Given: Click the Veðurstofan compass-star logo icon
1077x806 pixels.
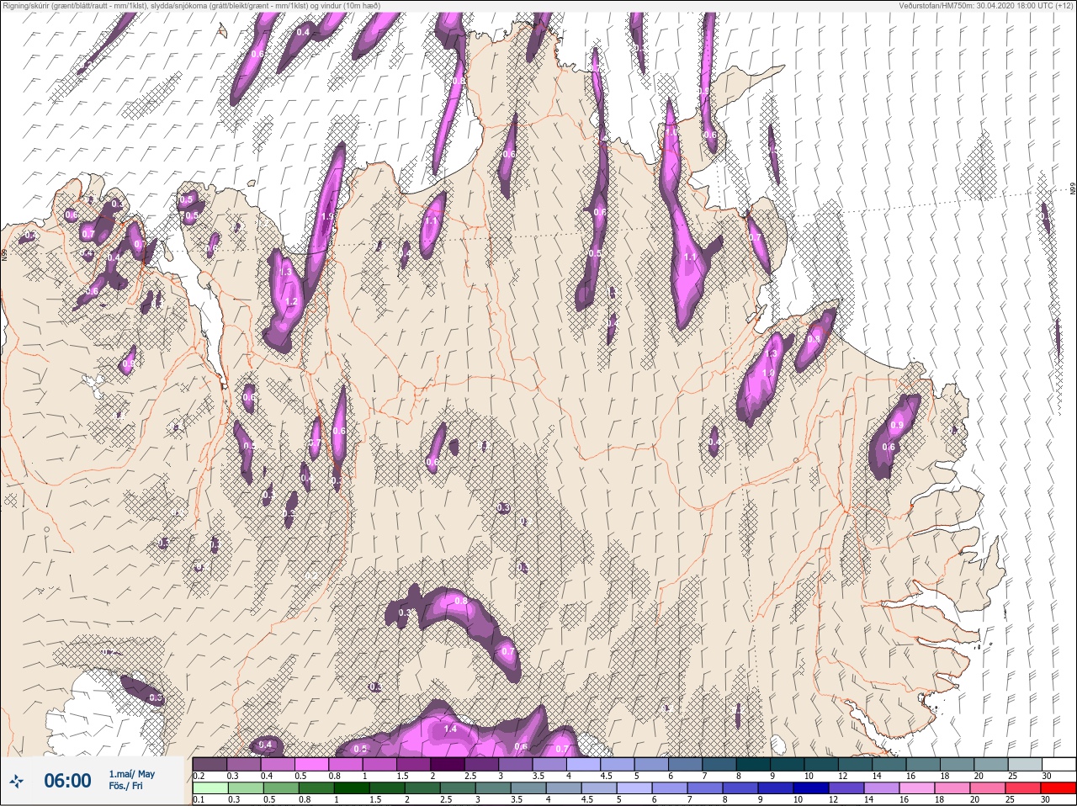Looking at the screenshot, I should pos(17,781).
